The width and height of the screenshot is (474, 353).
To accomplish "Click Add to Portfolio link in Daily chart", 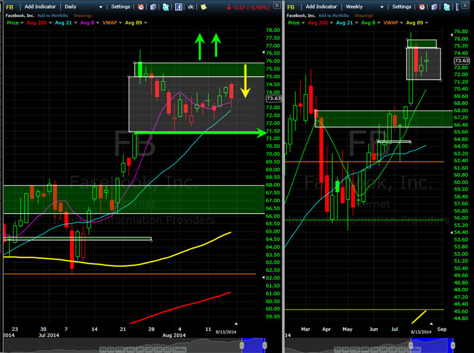I will 53,15.
